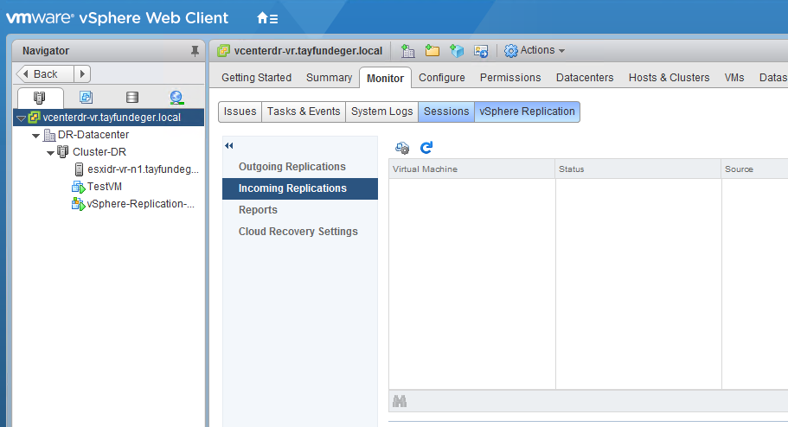Collapse the replication side menu
The height and width of the screenshot is (427, 788).
coord(229,146)
